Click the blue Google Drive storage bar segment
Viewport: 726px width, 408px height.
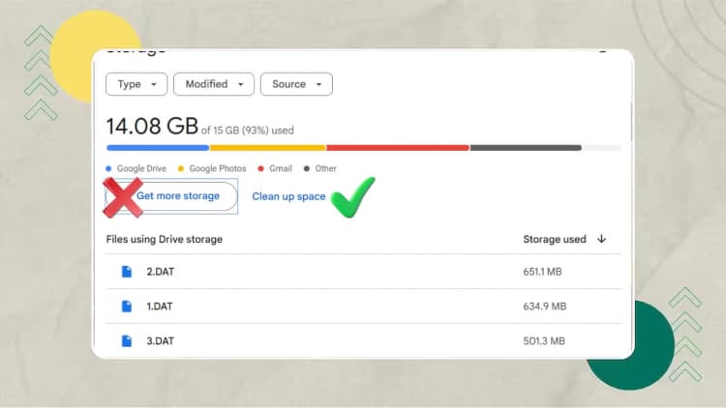(158, 148)
